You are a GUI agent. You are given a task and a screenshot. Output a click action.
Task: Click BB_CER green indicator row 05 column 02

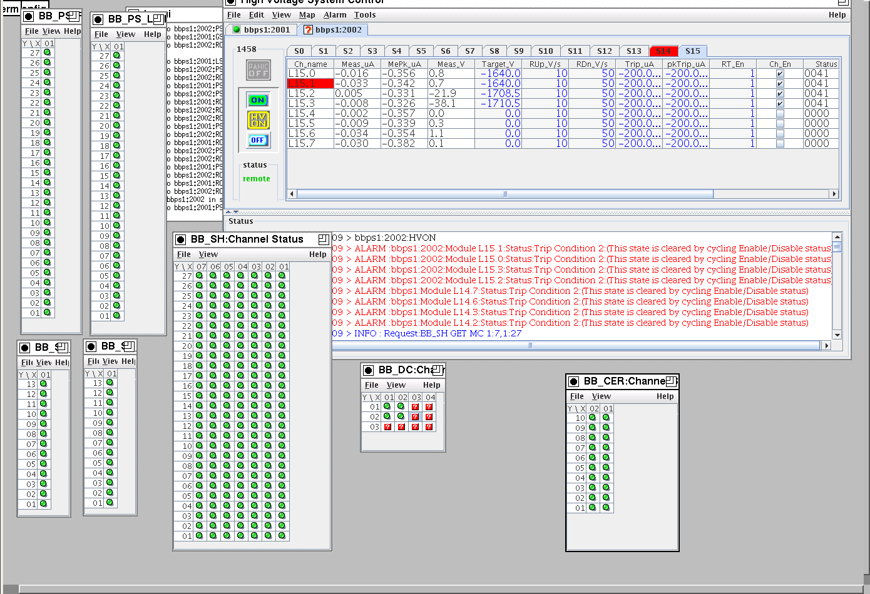click(593, 468)
